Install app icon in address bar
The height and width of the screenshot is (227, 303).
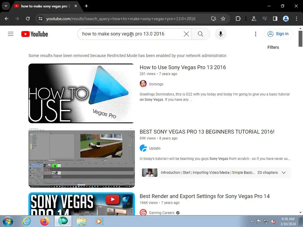pyautogui.click(x=214, y=19)
